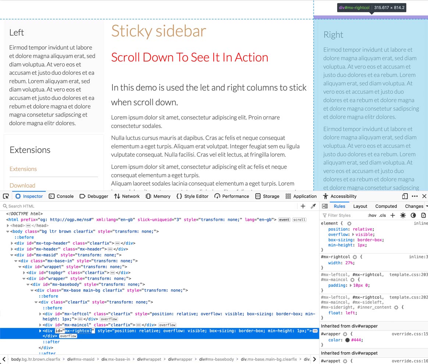Expand the mx-maincol div node

click(40, 325)
